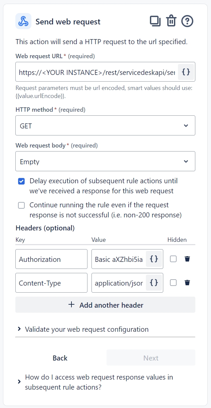Disable delaying subsequent rule actions
Image resolution: width=211 pixels, height=408 pixels.
tap(21, 181)
